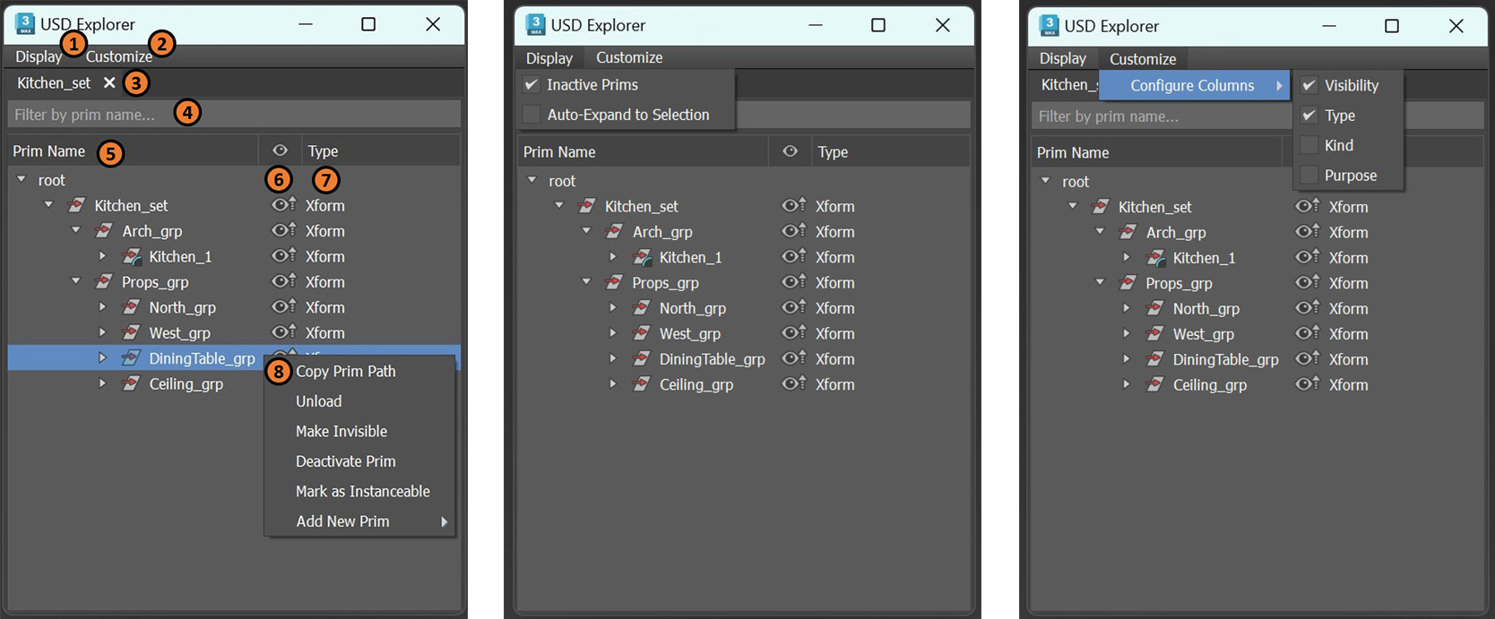The height and width of the screenshot is (619, 1495).
Task: Click DiningTable_grp prim icon in middle window
Action: tap(642, 359)
